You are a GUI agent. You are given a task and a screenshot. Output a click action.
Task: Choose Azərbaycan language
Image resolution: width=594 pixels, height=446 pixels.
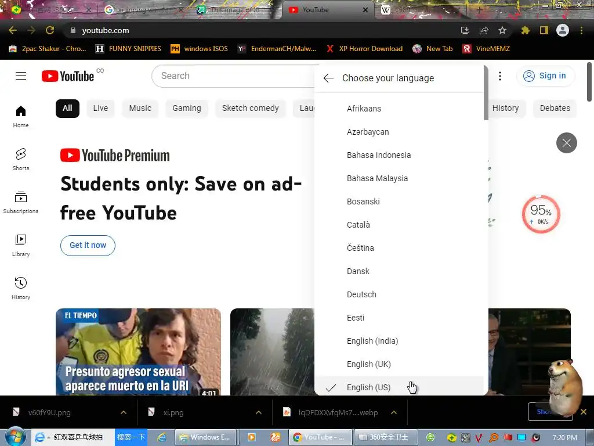pyautogui.click(x=399, y=132)
